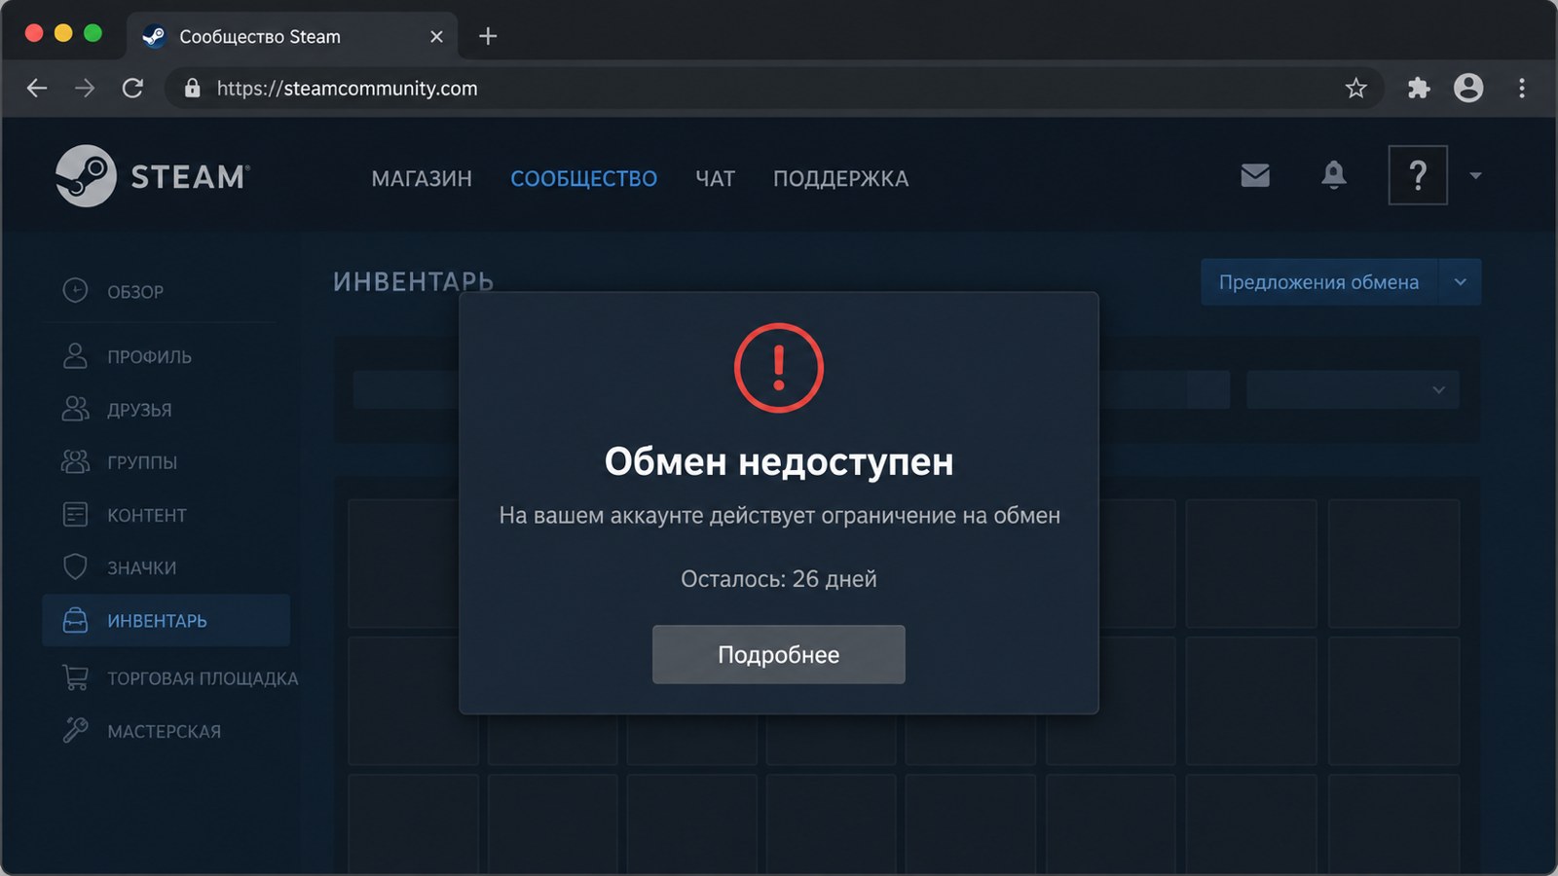This screenshot has width=1558, height=876.
Task: Open the ПОДДЕРЖКА menu item
Action: tap(840, 179)
